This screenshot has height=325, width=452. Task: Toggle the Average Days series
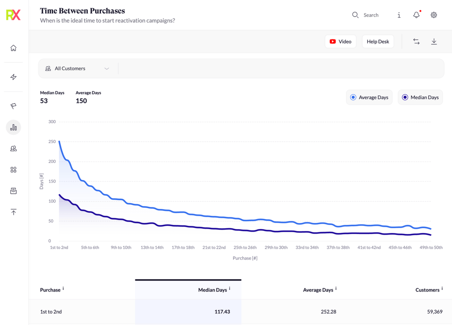(x=369, y=97)
